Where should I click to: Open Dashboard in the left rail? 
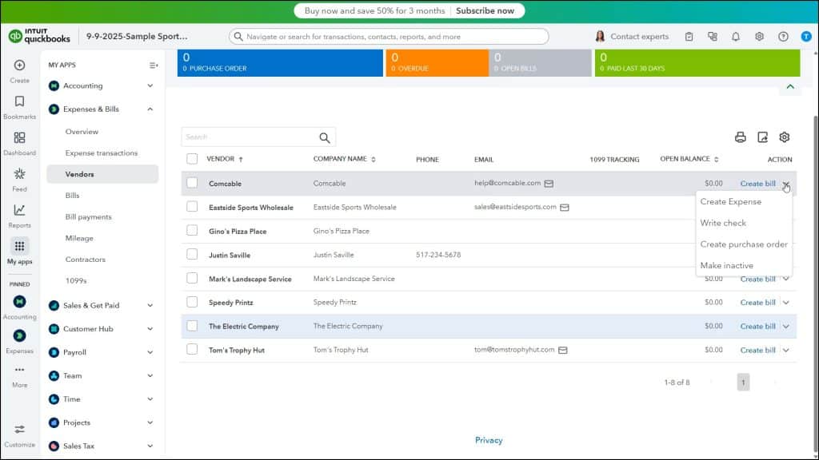click(19, 137)
